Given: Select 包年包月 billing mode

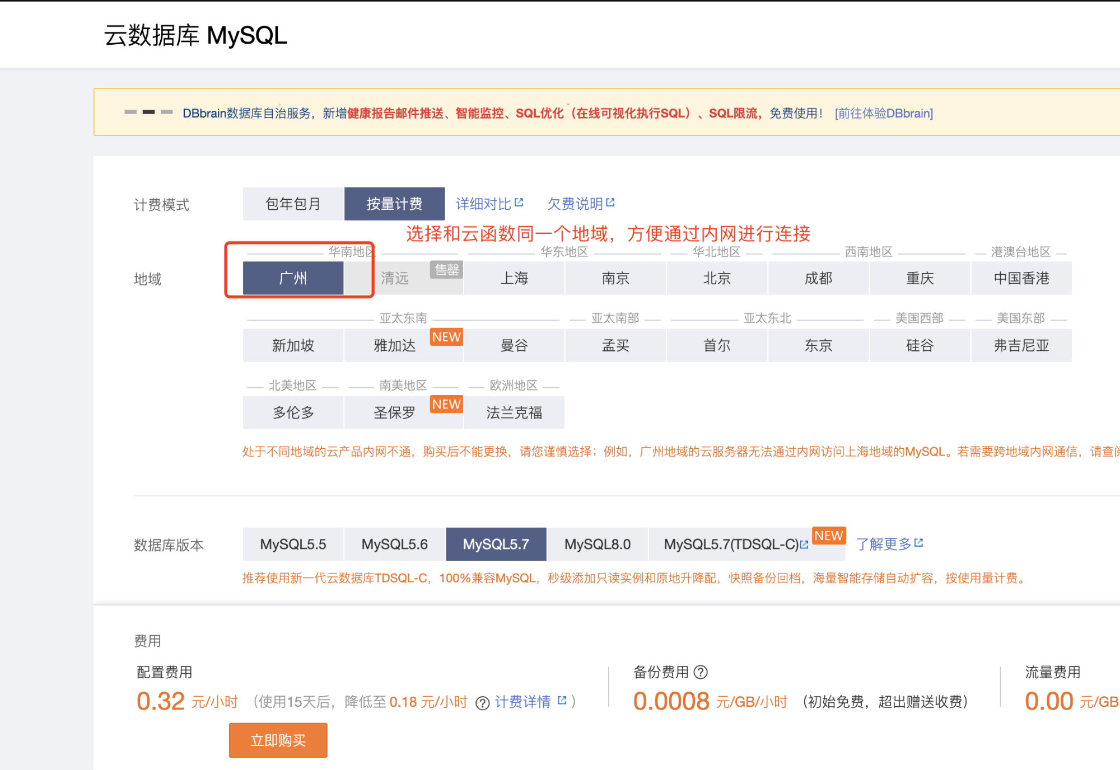Looking at the screenshot, I should [293, 204].
